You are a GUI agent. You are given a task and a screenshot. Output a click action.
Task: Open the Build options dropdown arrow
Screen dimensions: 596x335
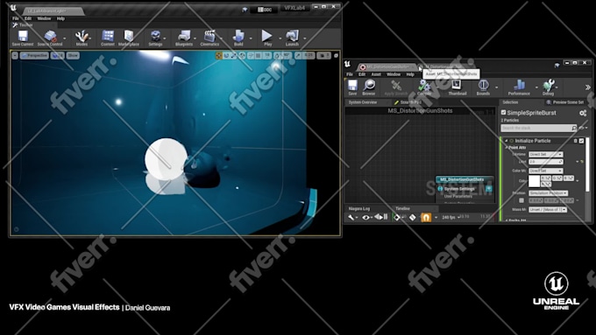point(251,38)
